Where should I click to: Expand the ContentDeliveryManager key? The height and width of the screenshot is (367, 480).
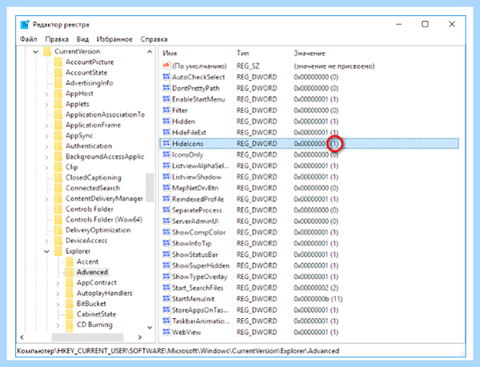46,199
